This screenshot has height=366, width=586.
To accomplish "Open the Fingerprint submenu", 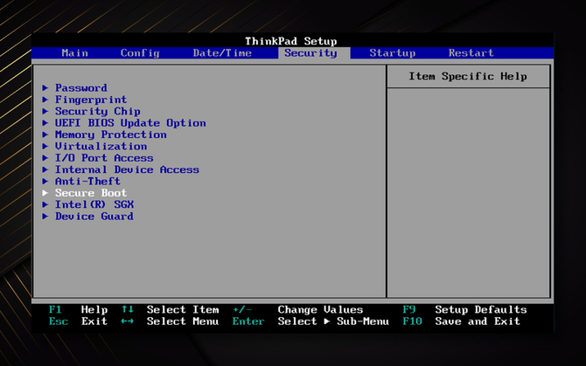I will click(91, 100).
